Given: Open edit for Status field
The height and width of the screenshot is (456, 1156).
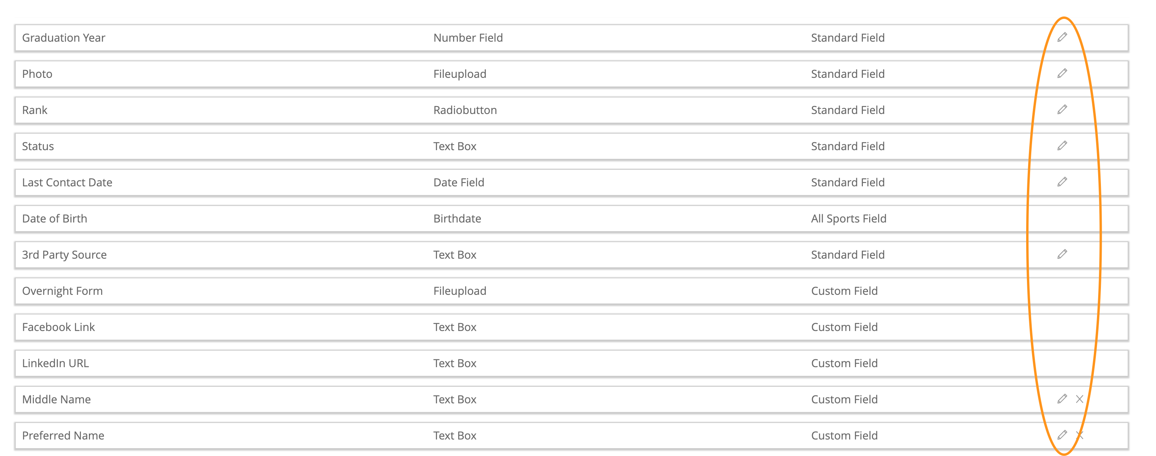Looking at the screenshot, I should (x=1062, y=146).
